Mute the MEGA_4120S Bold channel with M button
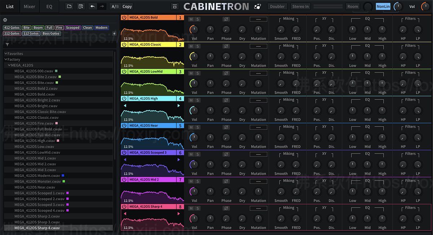Screen dimensions: 433x235 coord(191,19)
